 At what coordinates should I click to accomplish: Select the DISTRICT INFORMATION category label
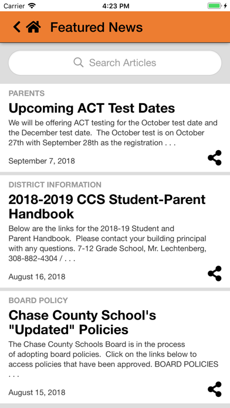coord(55,185)
